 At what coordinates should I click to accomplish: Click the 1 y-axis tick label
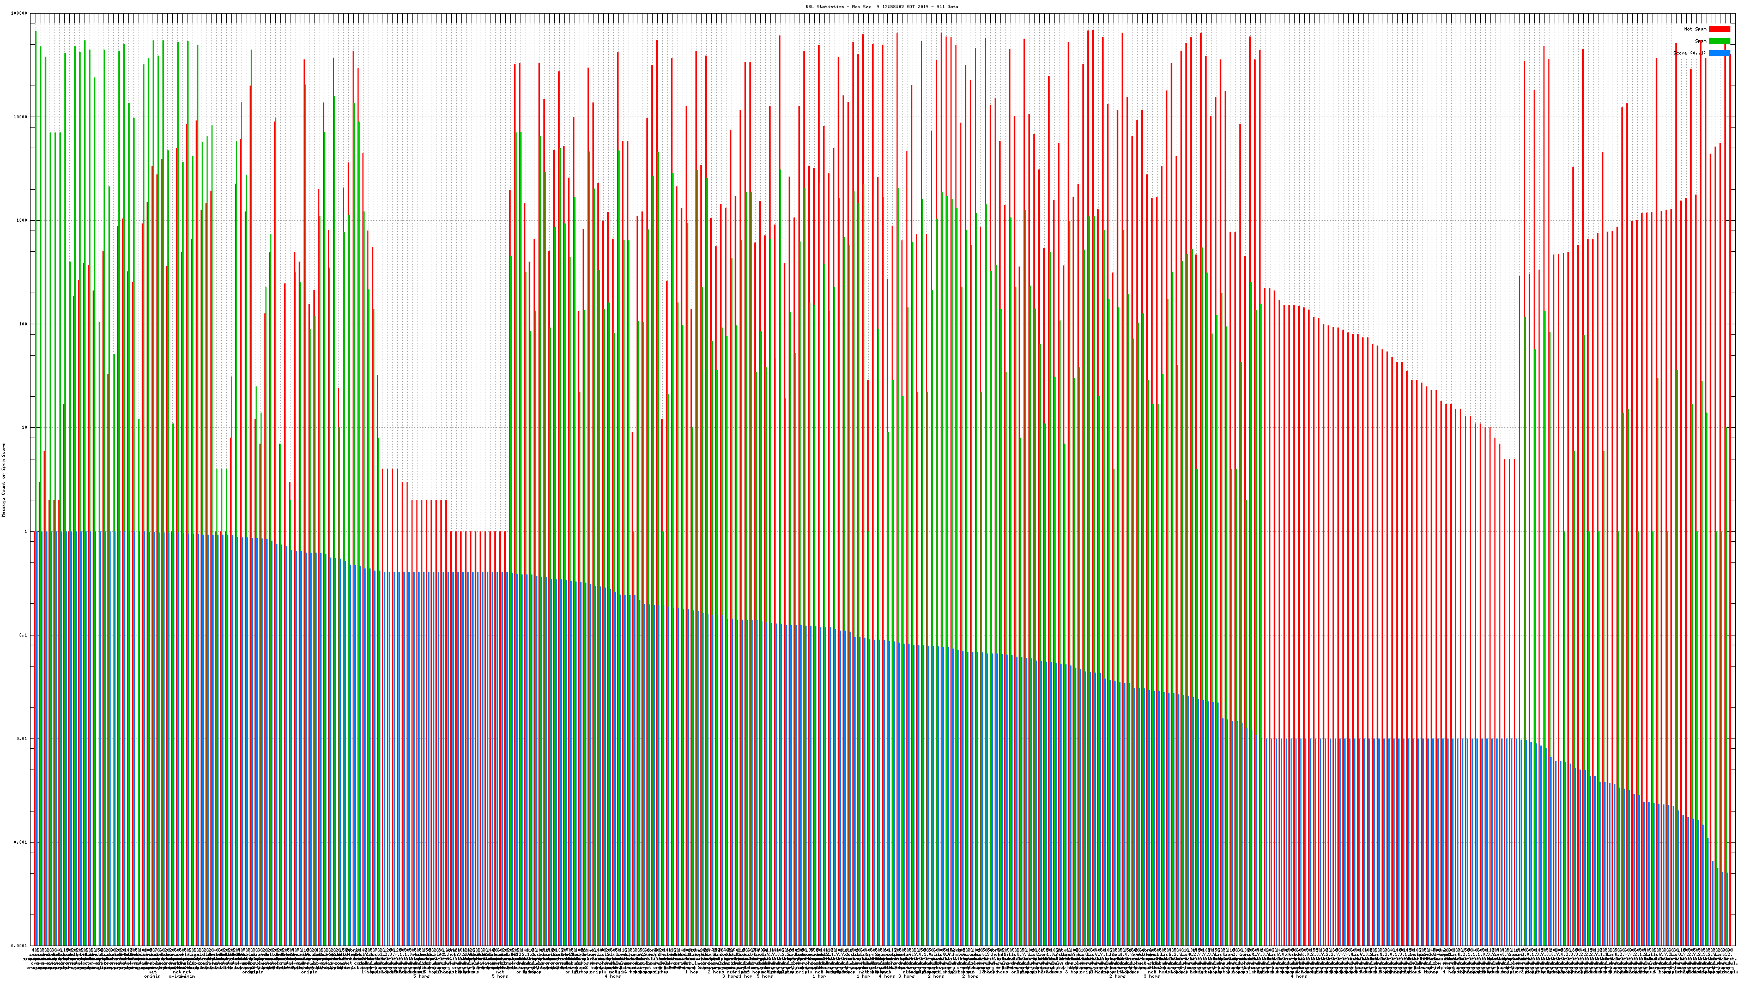tap(26, 531)
